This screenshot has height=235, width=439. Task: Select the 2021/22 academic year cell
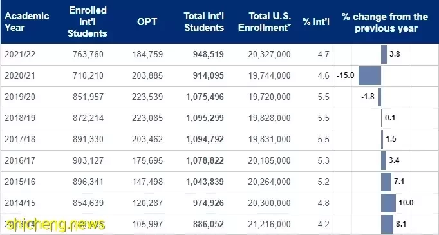(20, 54)
